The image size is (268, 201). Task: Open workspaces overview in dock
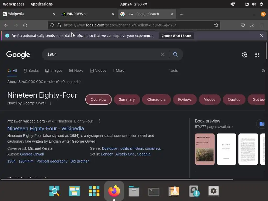coord(74,191)
